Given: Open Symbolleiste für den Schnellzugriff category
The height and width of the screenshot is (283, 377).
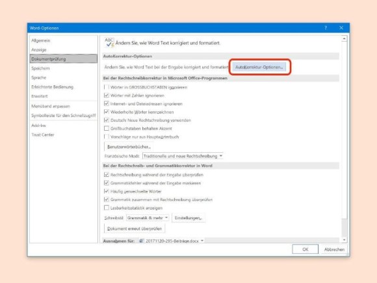Looking at the screenshot, I should coord(64,116).
